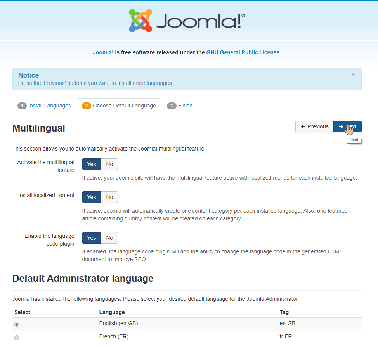The image size is (378, 350).
Task: Set Activate the multilingual feature to Yes
Action: (92, 164)
